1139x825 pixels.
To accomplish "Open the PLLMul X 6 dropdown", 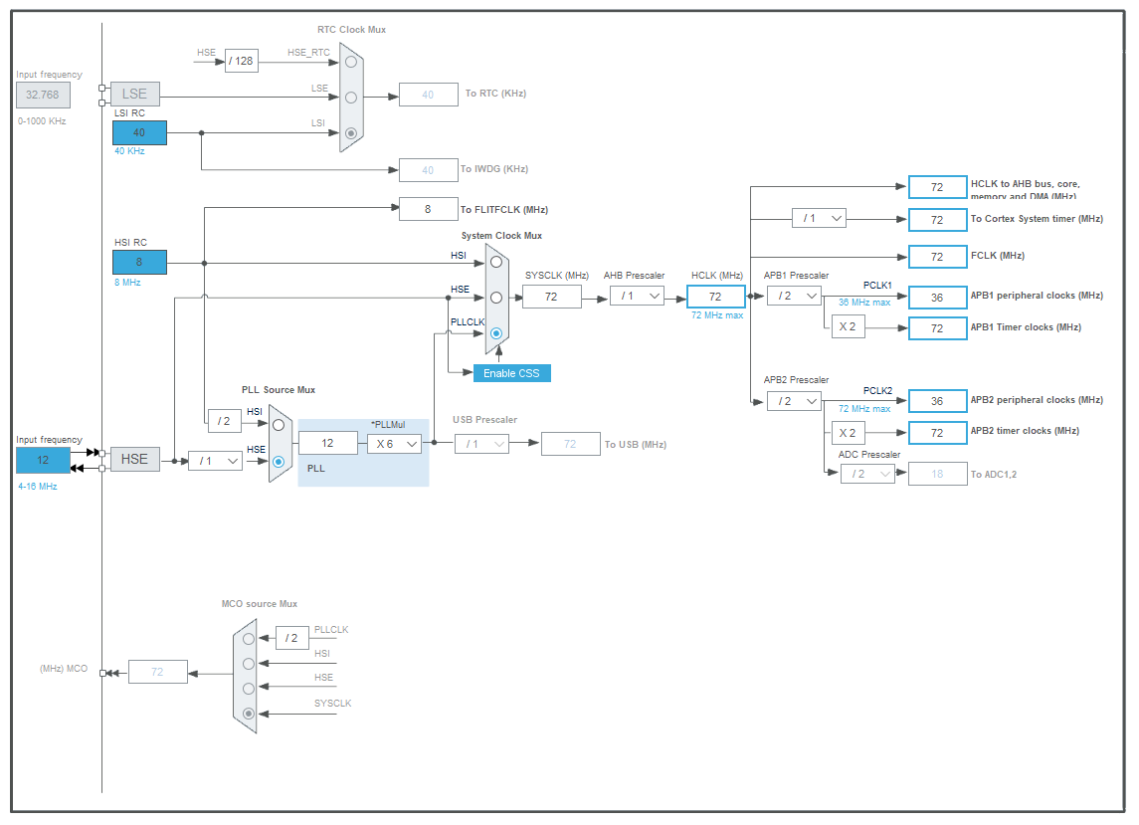I will coord(395,444).
